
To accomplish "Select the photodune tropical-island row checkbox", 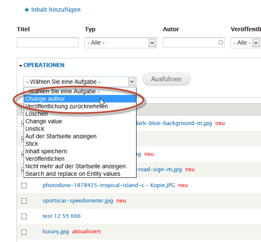I will click(x=24, y=186).
